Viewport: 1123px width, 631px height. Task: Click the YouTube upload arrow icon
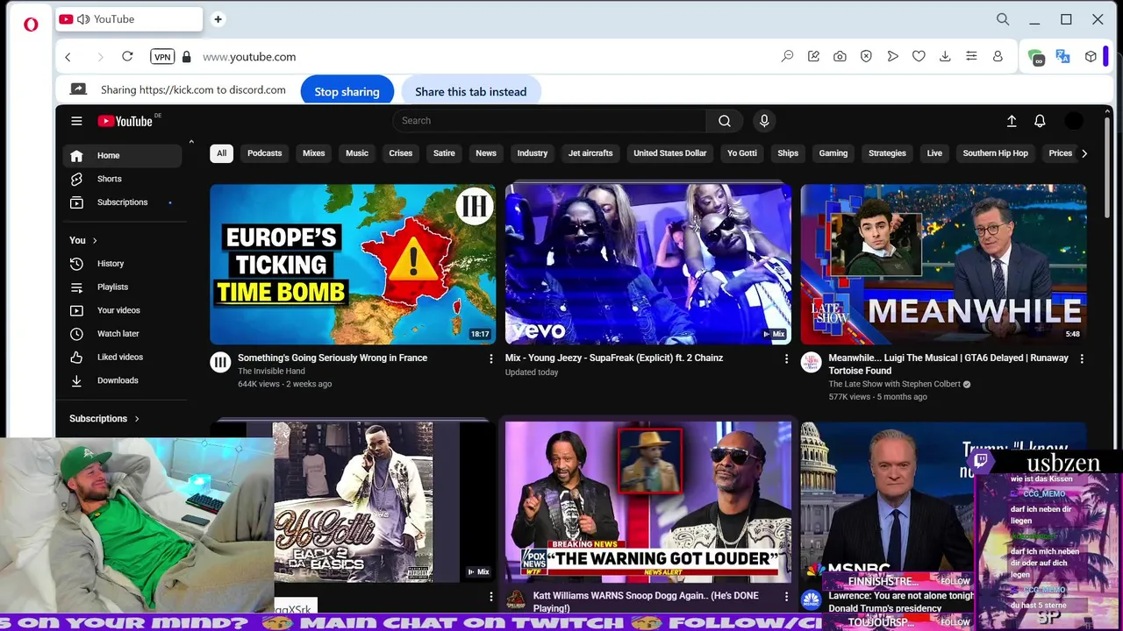pos(1012,121)
